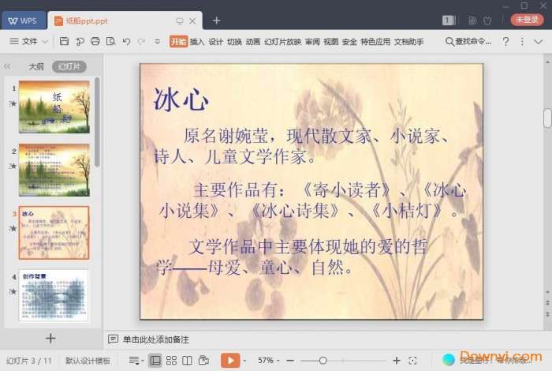Click the monitor icon on document tab

(180, 21)
